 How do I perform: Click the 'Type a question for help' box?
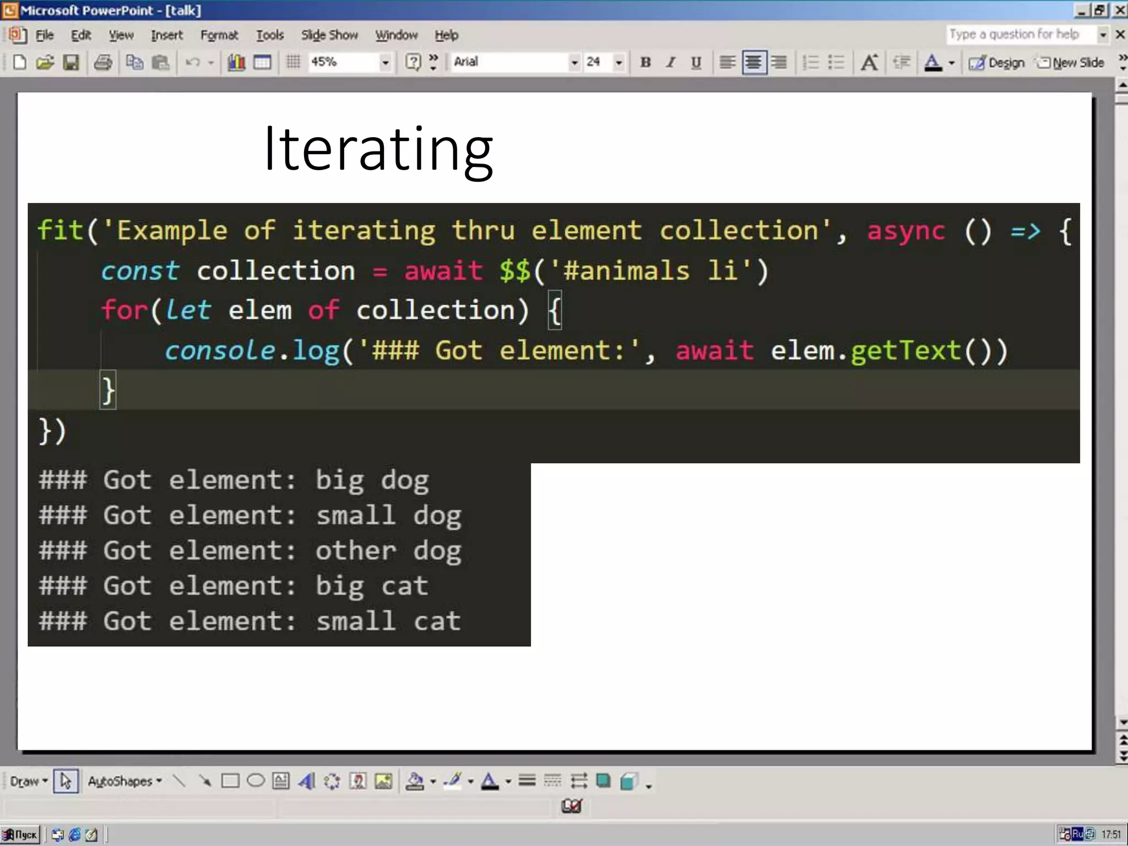(x=1022, y=34)
